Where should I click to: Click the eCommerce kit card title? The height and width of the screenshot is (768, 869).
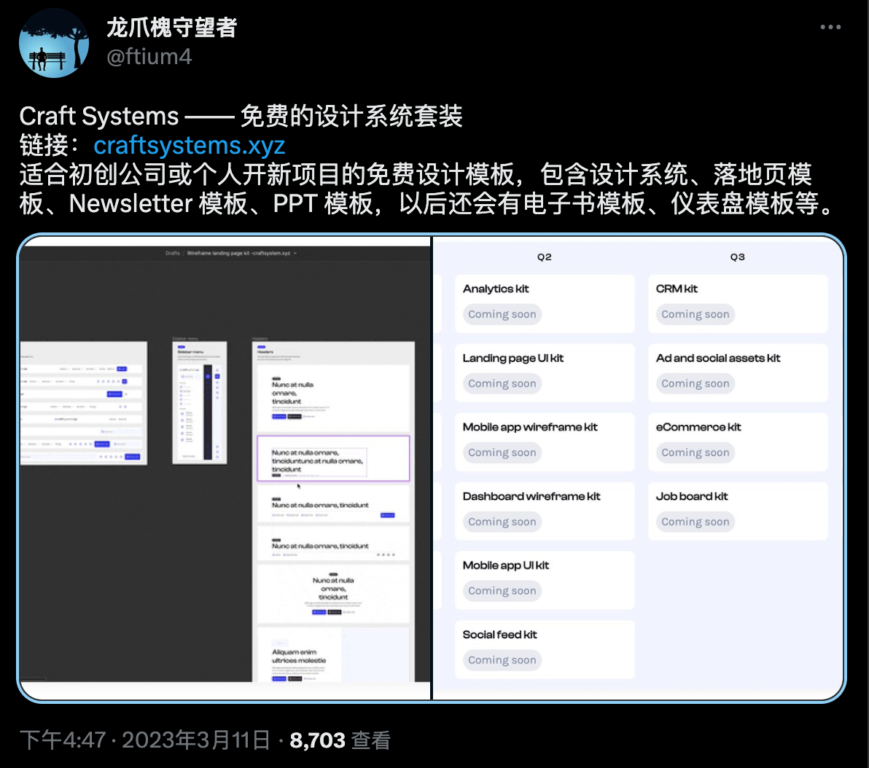coord(698,427)
